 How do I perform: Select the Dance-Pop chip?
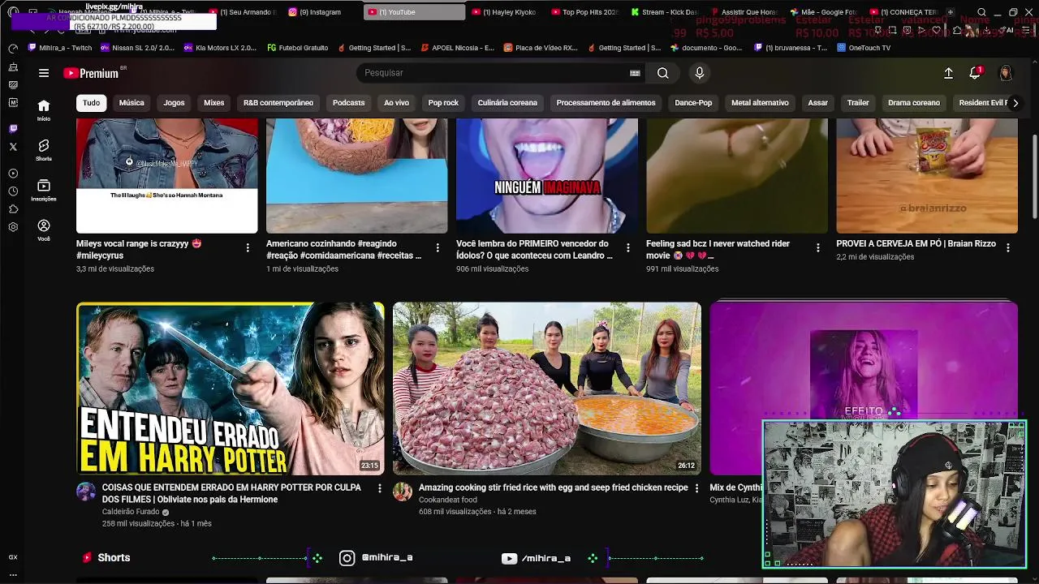coord(693,103)
